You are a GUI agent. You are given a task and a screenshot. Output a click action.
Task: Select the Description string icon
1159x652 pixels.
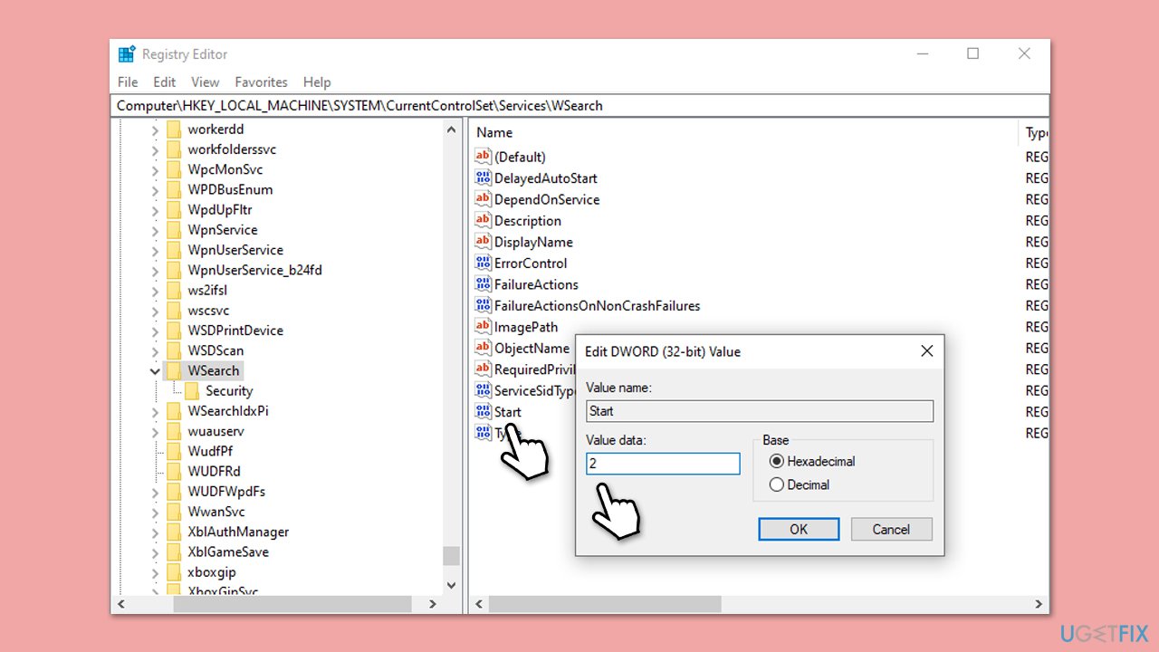click(x=483, y=221)
